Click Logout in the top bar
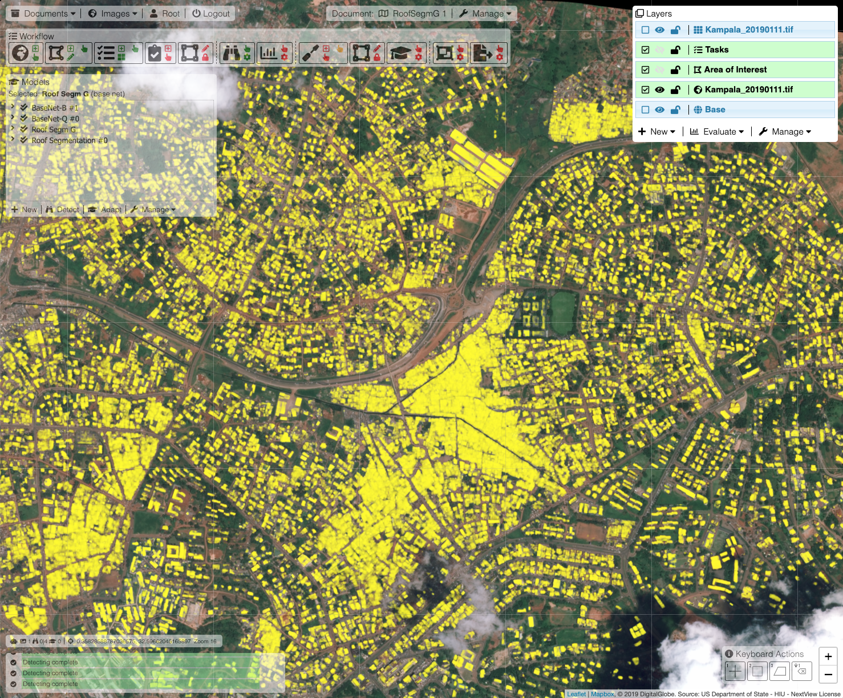The height and width of the screenshot is (698, 843). (x=211, y=13)
